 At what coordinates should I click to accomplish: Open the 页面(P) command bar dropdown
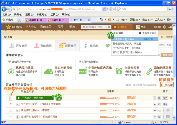[135, 20]
